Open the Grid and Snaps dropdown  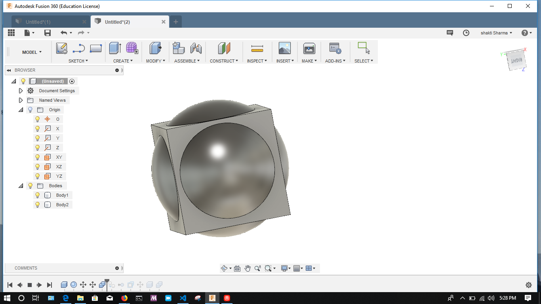[298, 268]
